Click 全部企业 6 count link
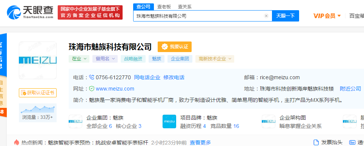The image size is (364, 146). tap(99, 126)
